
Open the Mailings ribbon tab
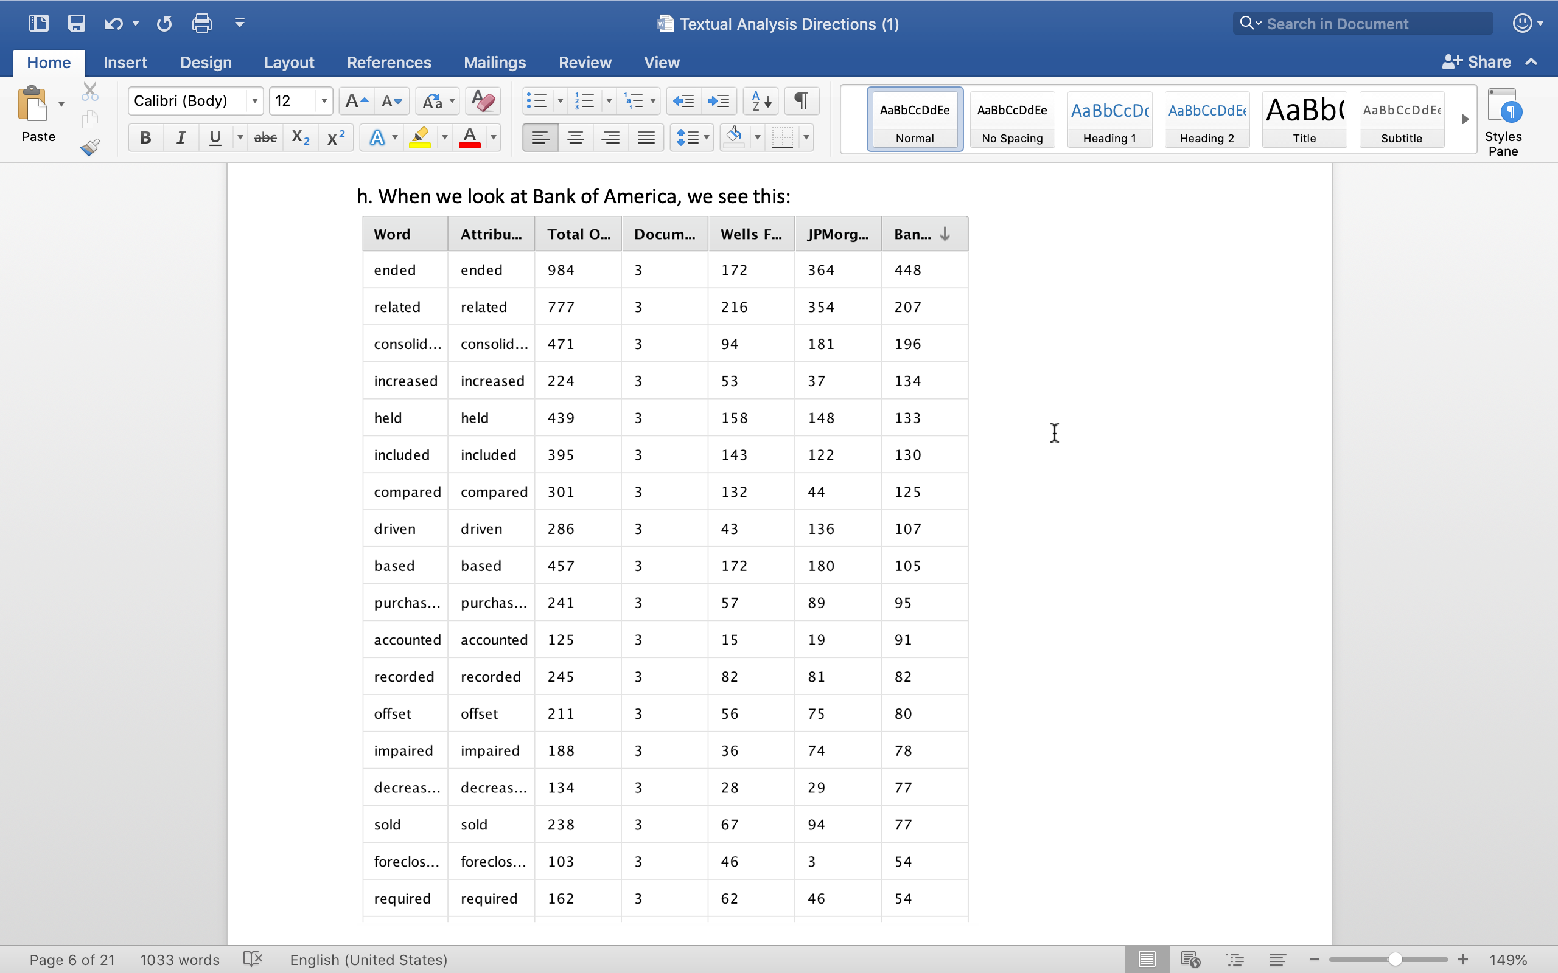click(x=494, y=62)
